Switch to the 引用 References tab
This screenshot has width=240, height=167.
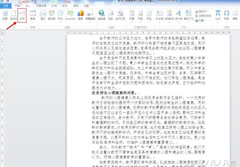coord(54,6)
